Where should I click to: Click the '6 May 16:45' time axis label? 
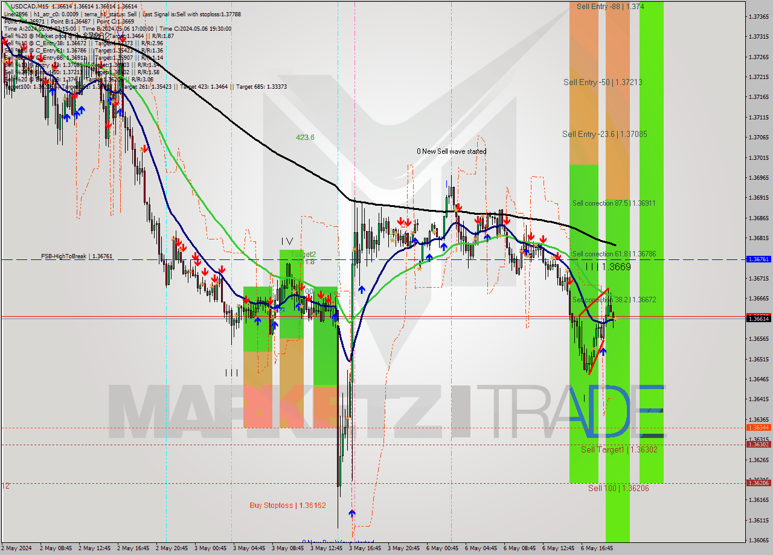click(x=598, y=548)
